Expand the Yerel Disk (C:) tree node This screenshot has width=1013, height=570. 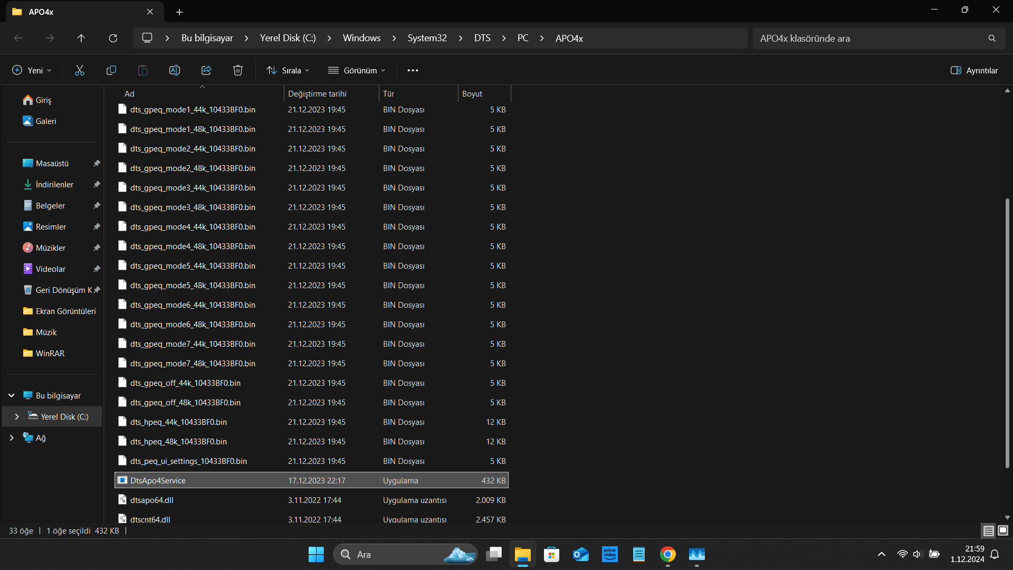(17, 416)
